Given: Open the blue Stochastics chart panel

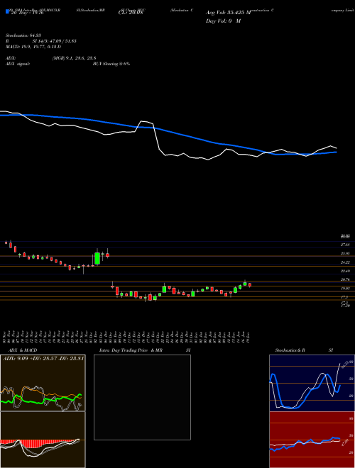Looking at the screenshot, I should click(312, 383).
